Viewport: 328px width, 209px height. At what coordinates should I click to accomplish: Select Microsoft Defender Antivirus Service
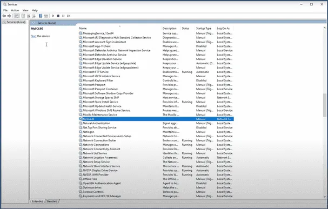pyautogui.click(x=156, y=55)
